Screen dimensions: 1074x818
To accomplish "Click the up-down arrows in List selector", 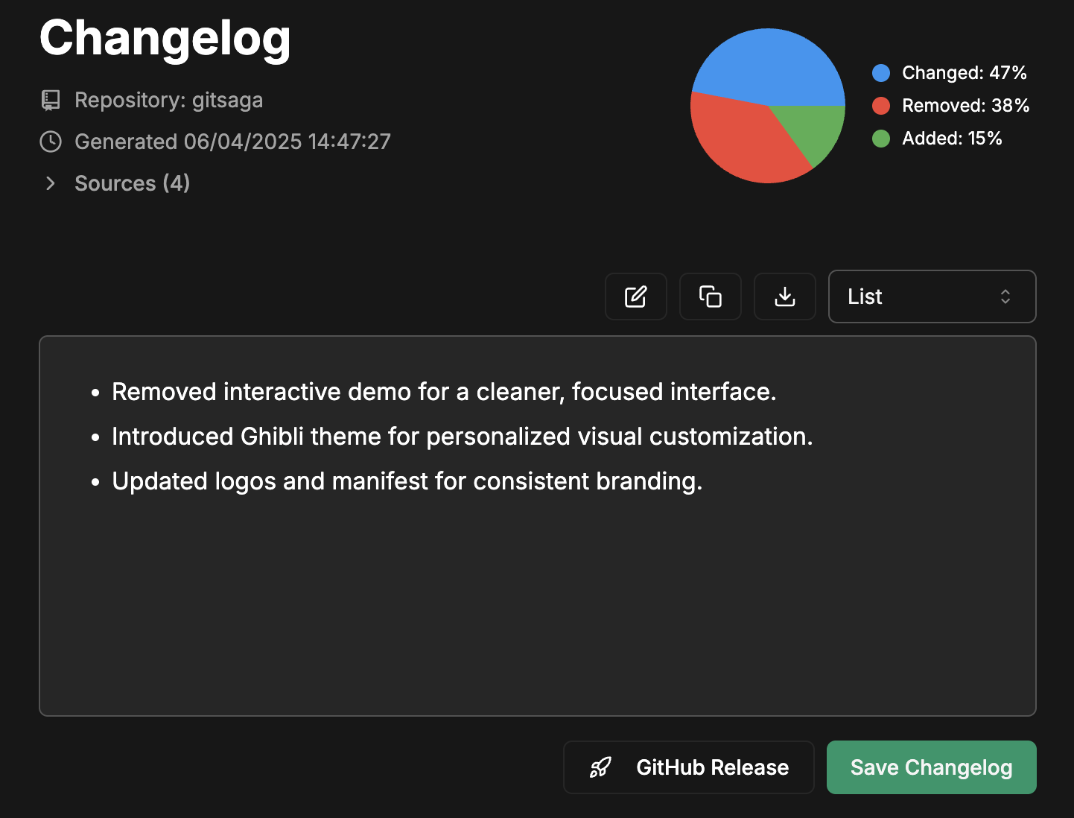I will pos(1005,297).
